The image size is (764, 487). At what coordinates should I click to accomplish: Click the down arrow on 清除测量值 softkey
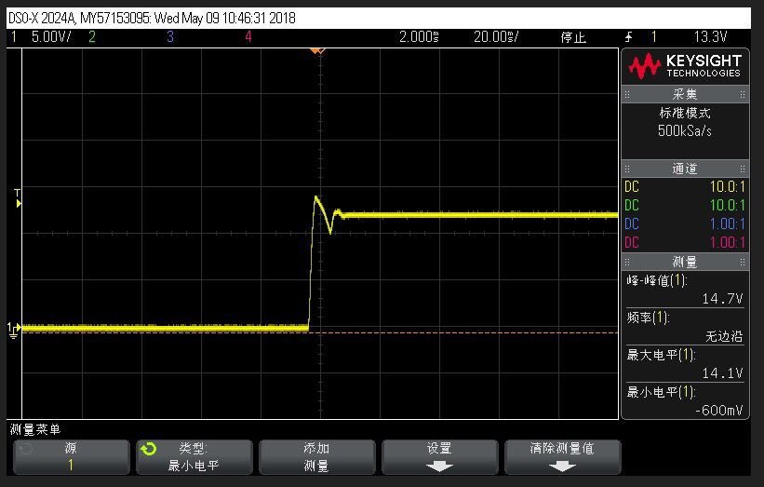[x=562, y=467]
